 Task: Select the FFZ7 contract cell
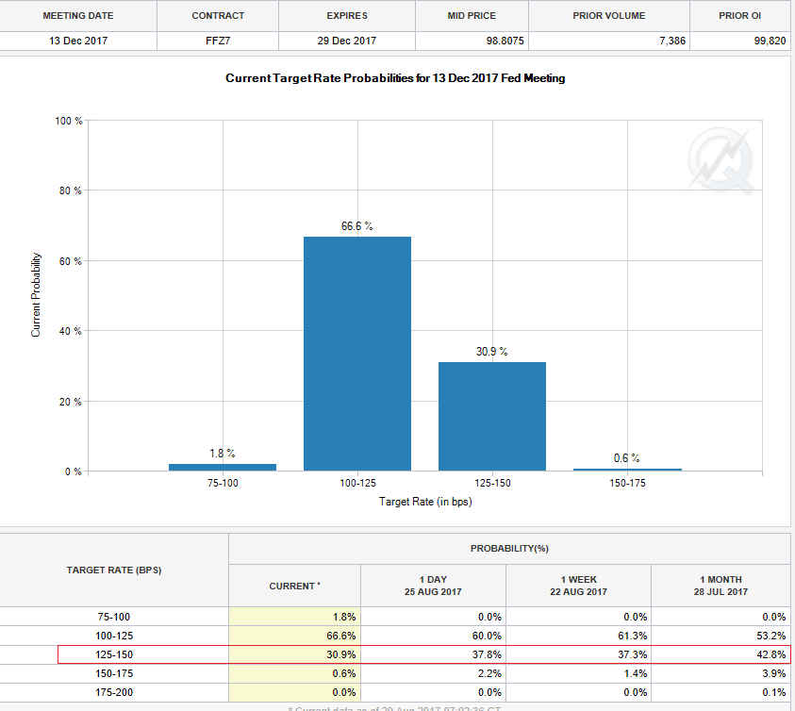tap(218, 41)
